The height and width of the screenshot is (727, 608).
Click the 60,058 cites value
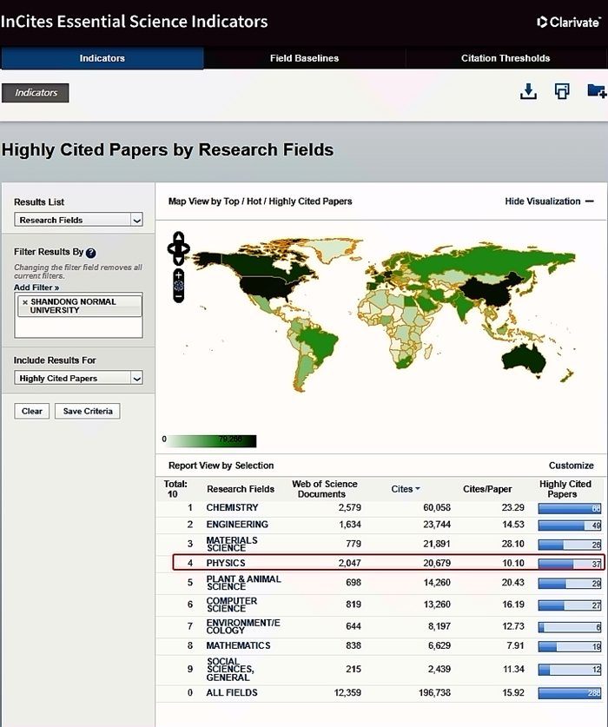[x=436, y=508]
